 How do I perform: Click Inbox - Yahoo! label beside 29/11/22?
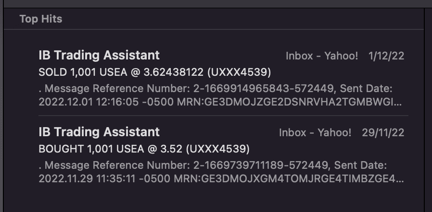pos(315,132)
